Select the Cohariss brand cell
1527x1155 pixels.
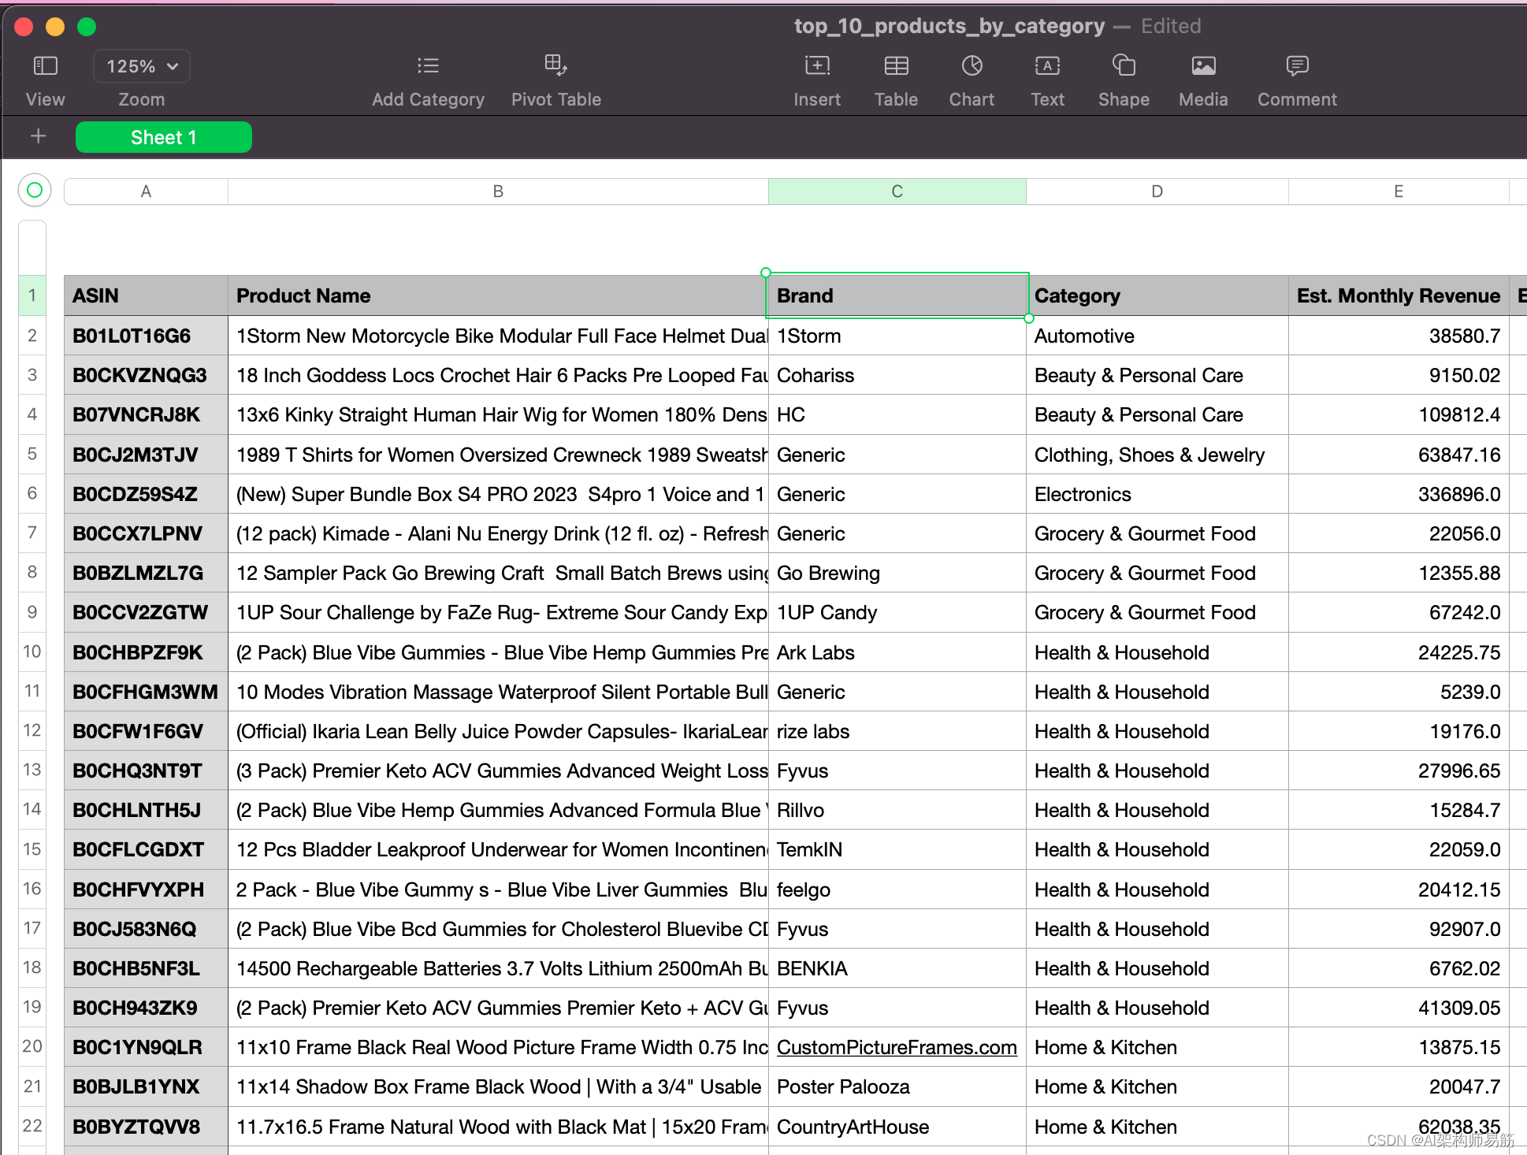(x=897, y=375)
